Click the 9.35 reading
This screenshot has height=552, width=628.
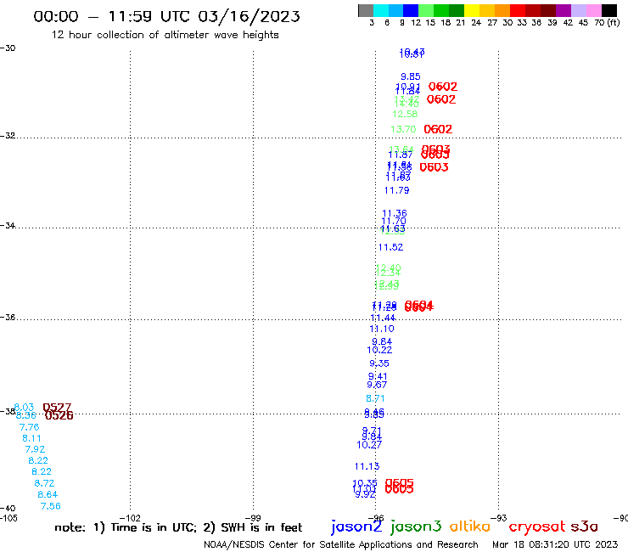coord(378,363)
